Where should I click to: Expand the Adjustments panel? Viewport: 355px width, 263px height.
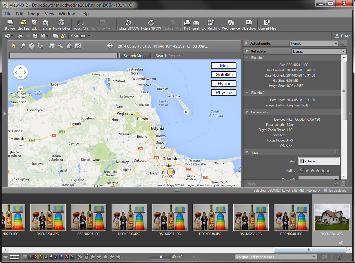pyautogui.click(x=247, y=43)
